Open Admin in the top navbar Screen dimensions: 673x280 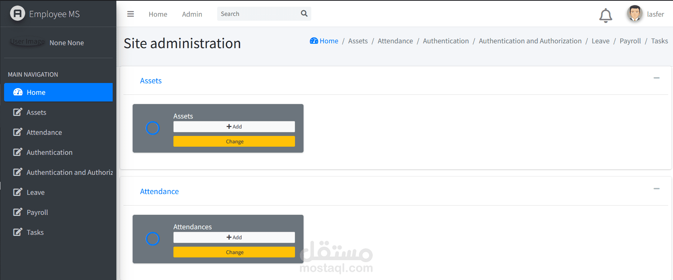point(192,14)
